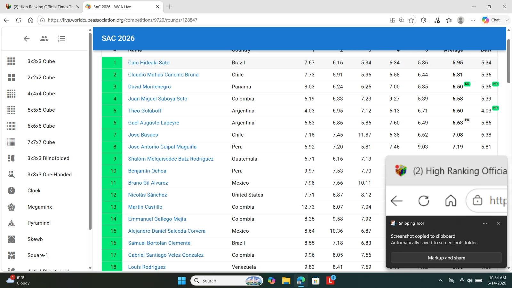Choose the Pyraminx event icon
The width and height of the screenshot is (512, 288).
(11, 223)
